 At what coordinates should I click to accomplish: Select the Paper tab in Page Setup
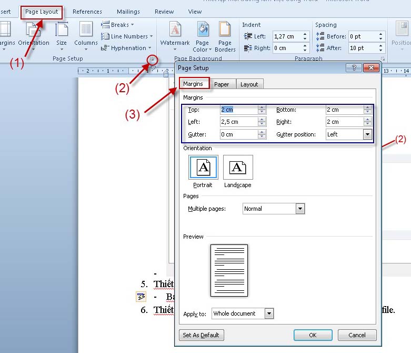(x=222, y=84)
